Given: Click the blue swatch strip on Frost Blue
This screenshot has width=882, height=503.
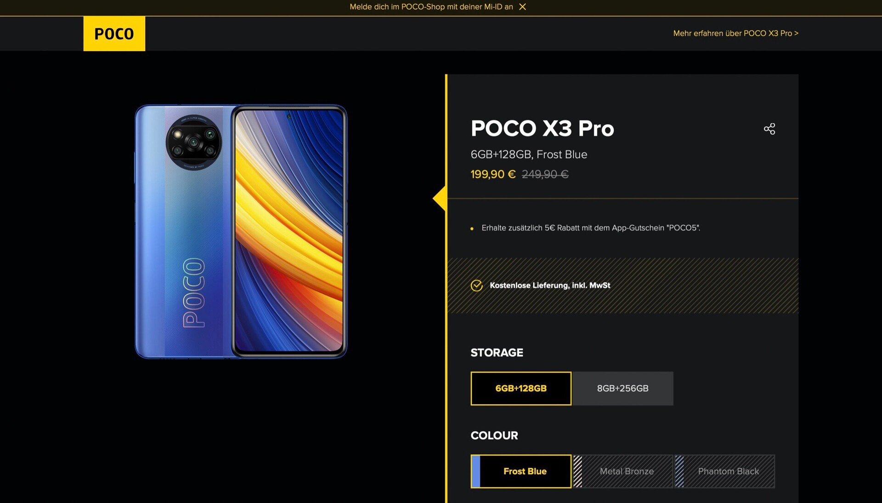Looking at the screenshot, I should [x=476, y=471].
